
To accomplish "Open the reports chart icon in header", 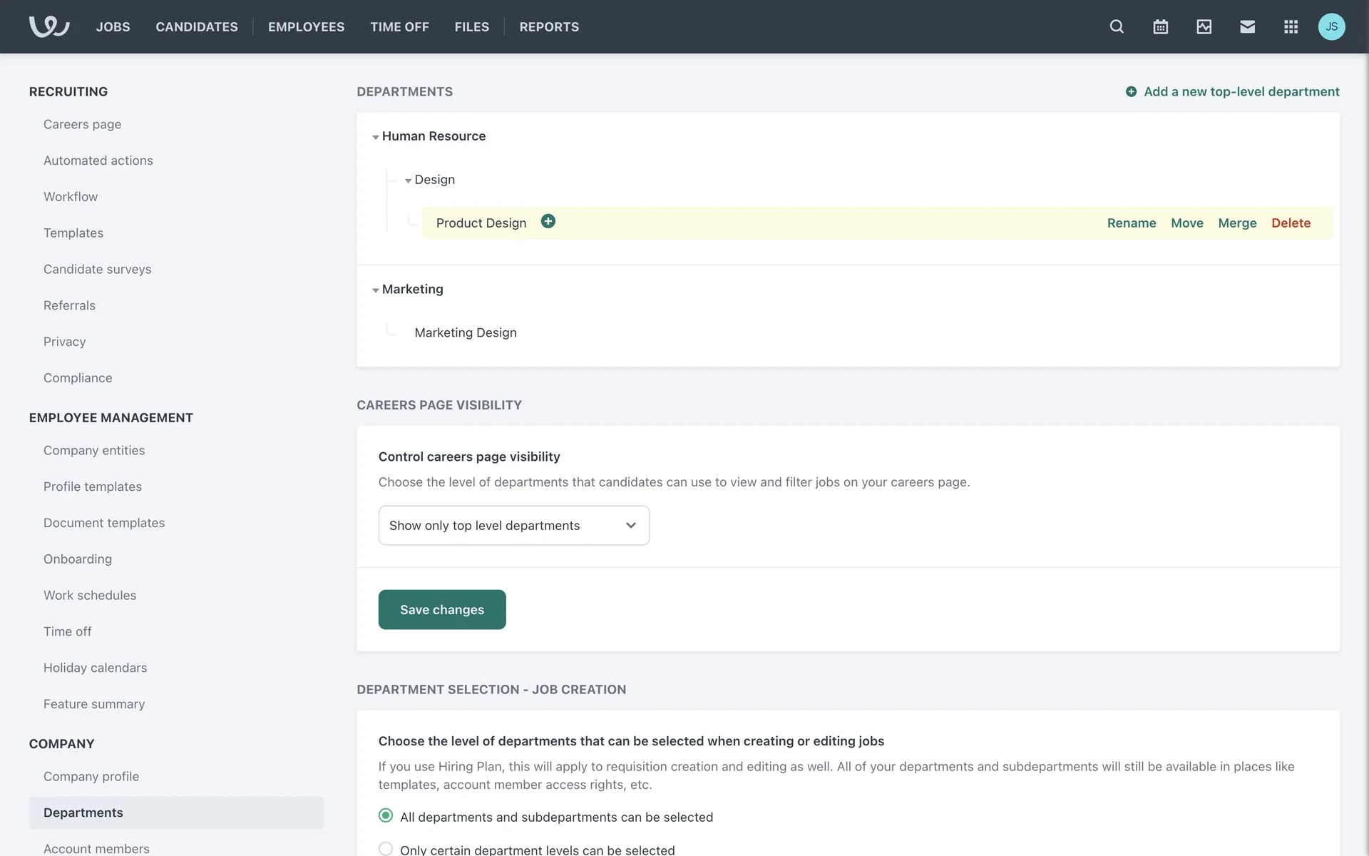I will pyautogui.click(x=1204, y=26).
